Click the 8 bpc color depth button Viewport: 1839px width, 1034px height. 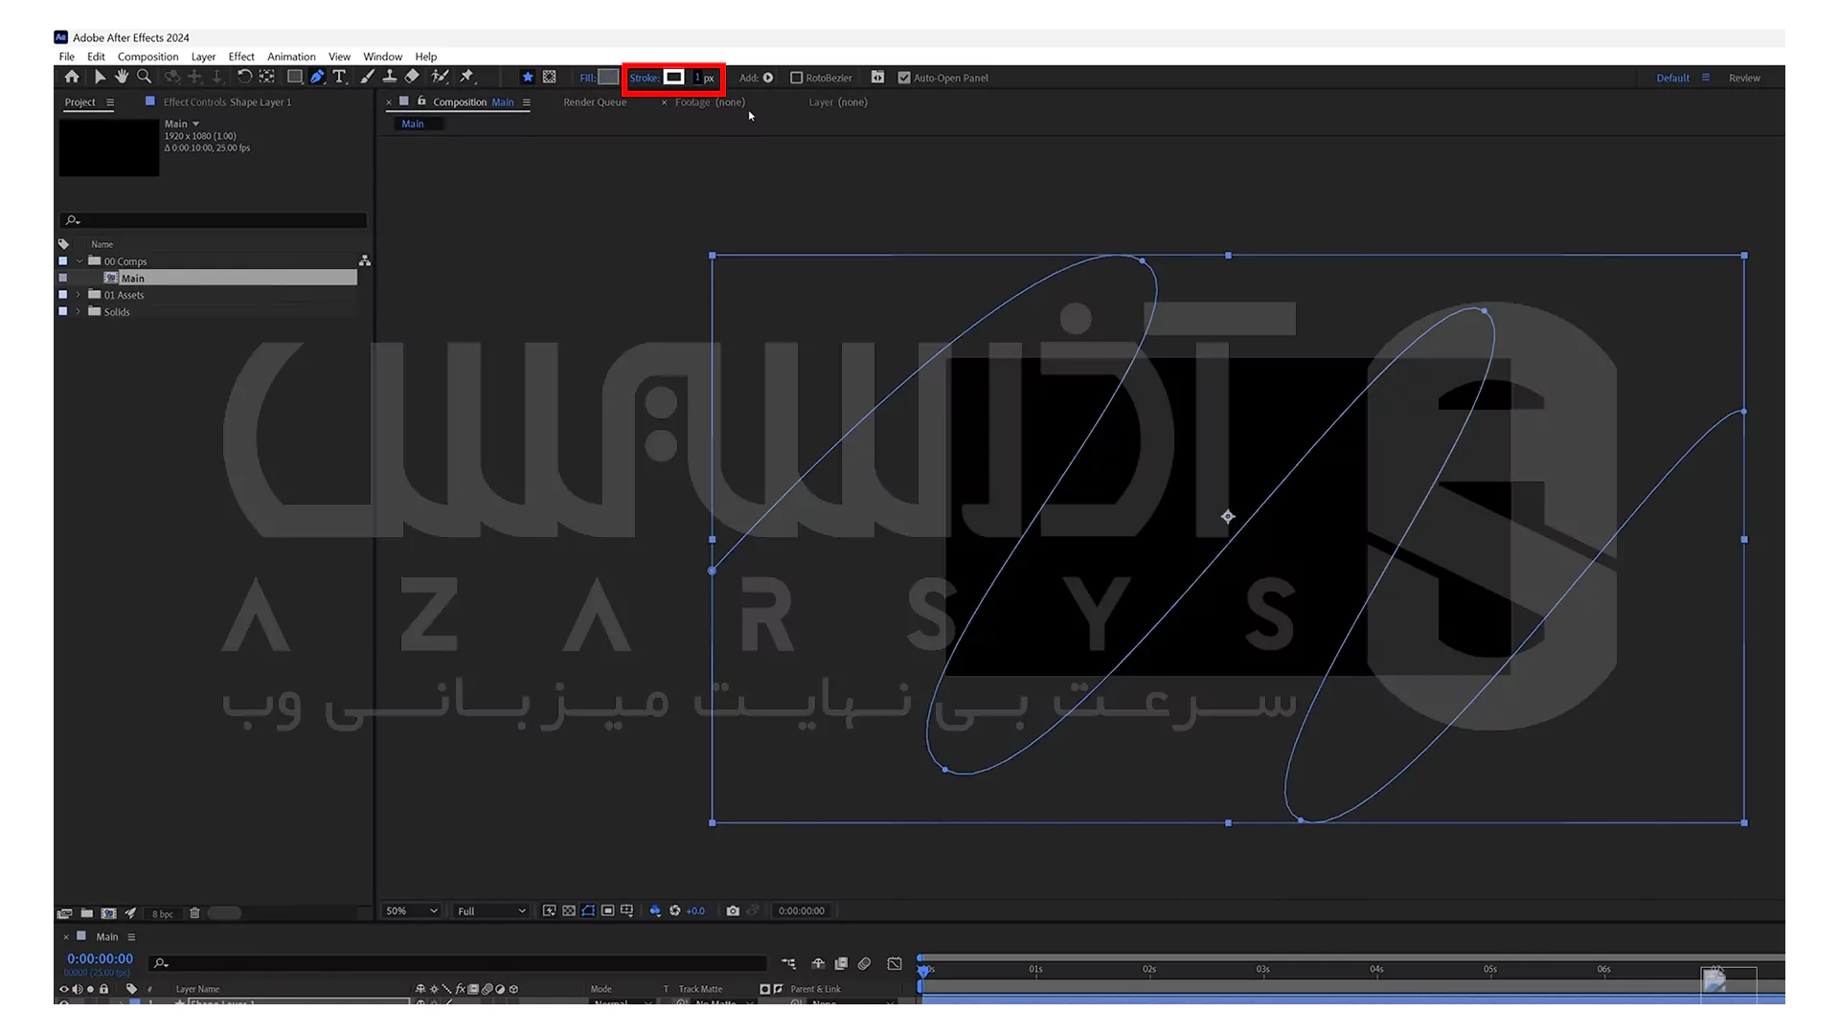(163, 914)
